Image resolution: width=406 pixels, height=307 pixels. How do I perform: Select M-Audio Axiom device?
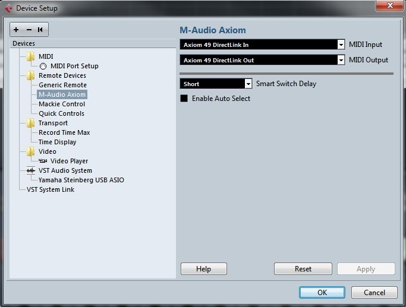(62, 94)
